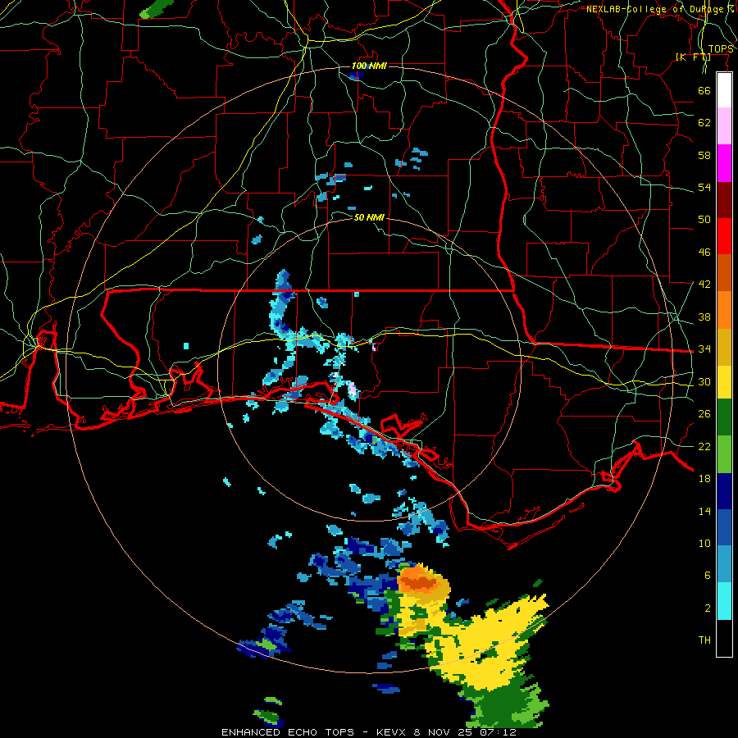
Task: Click the 22 legend value
Action: [704, 446]
